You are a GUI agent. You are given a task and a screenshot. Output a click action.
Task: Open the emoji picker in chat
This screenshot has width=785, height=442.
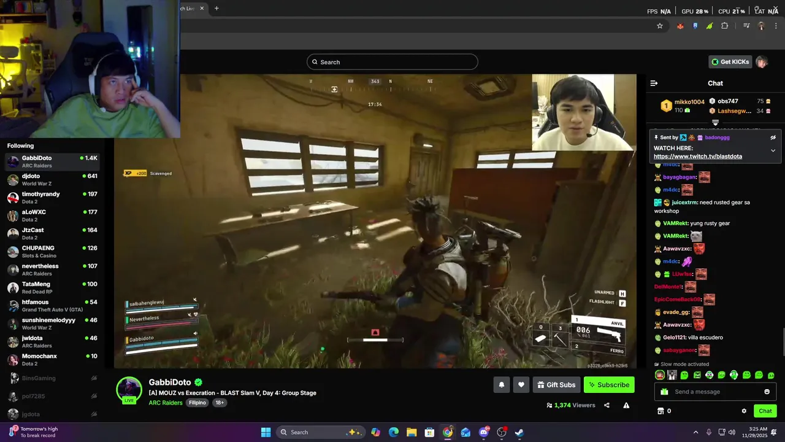[767, 392]
